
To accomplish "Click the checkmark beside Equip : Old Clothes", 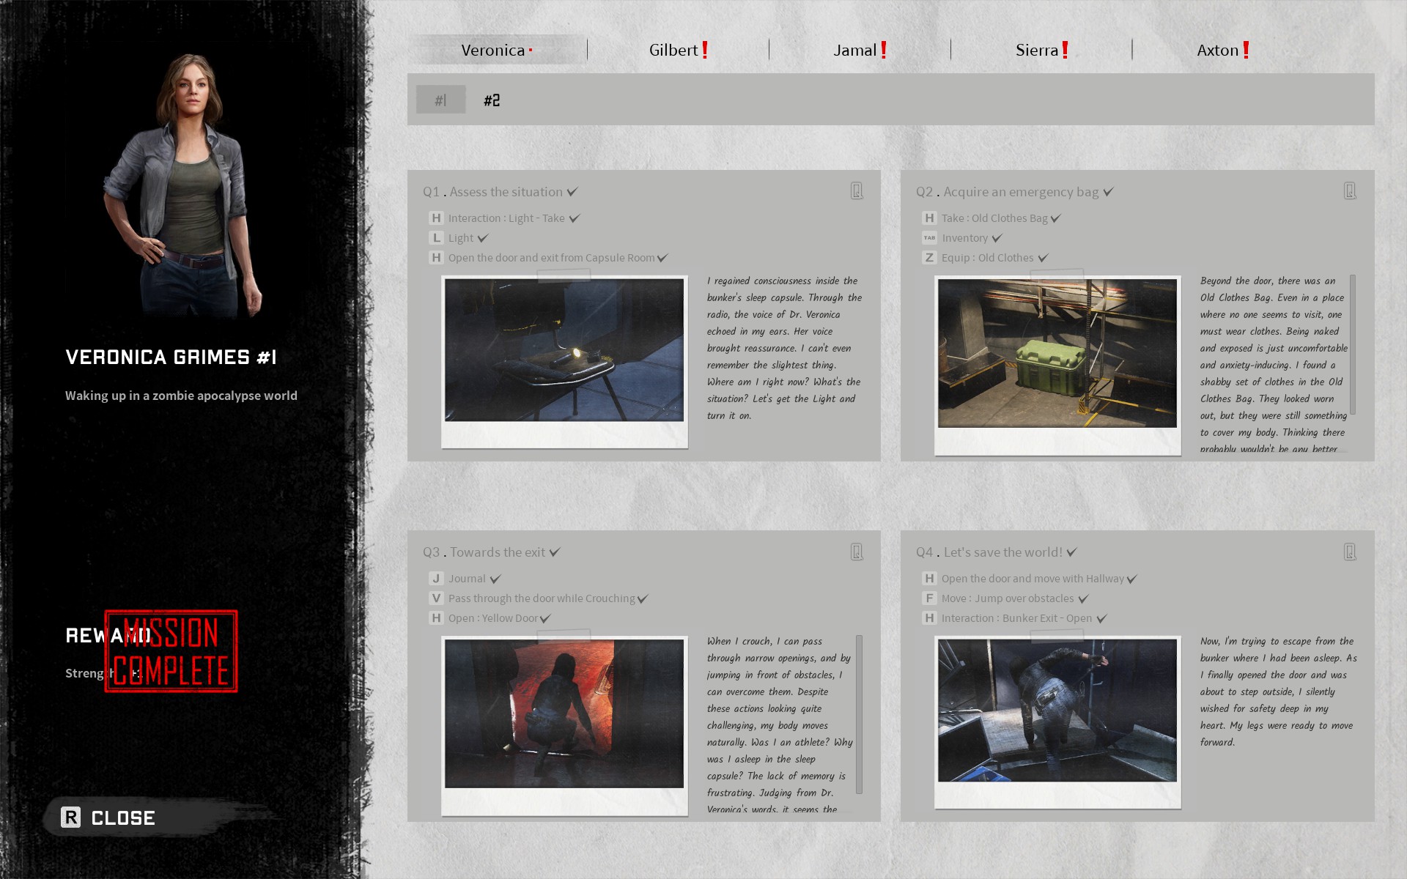I will [x=1043, y=258].
